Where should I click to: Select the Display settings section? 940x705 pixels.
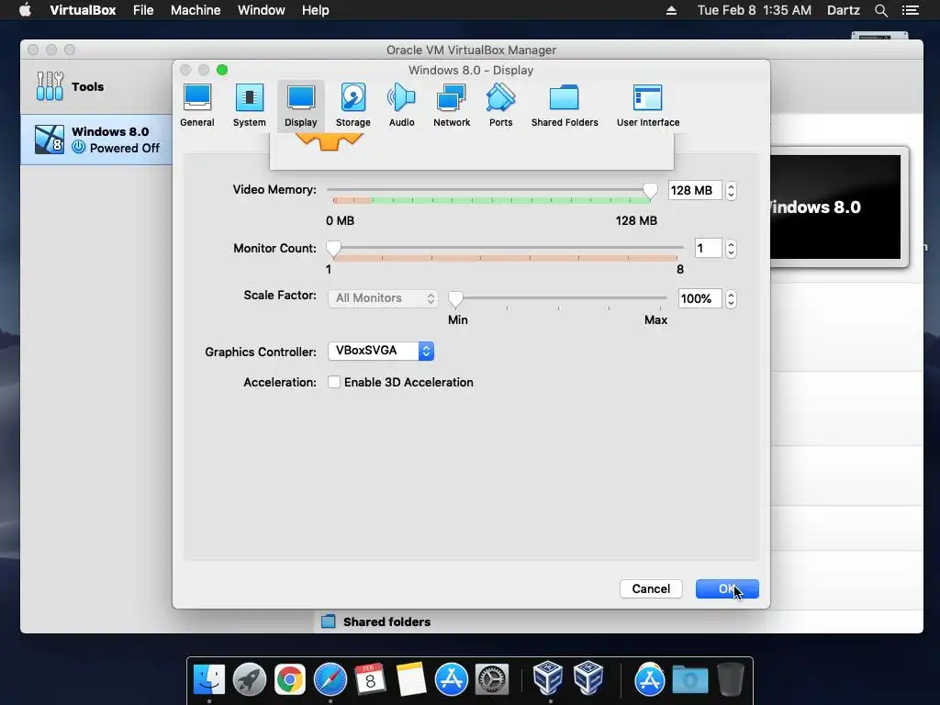300,106
